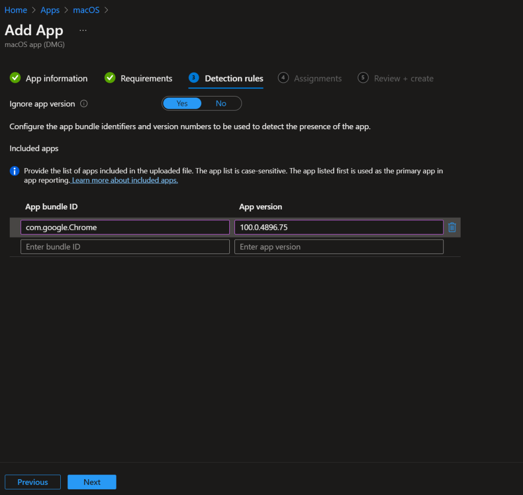Click the com.google.Chrome bundle ID field
The image size is (523, 495).
[125, 227]
